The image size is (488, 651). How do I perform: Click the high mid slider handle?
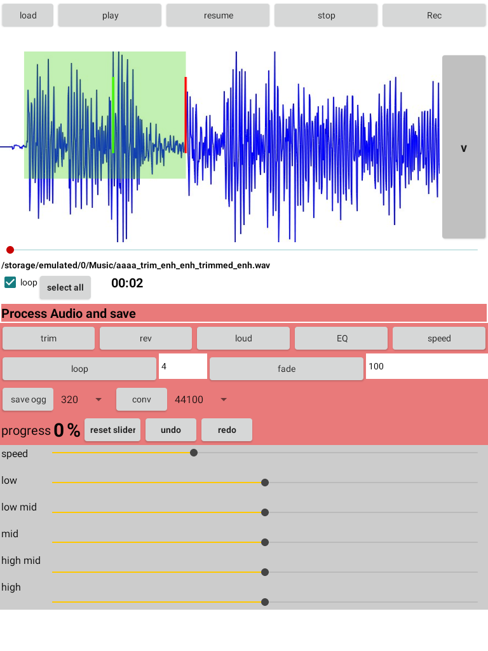pos(265,572)
